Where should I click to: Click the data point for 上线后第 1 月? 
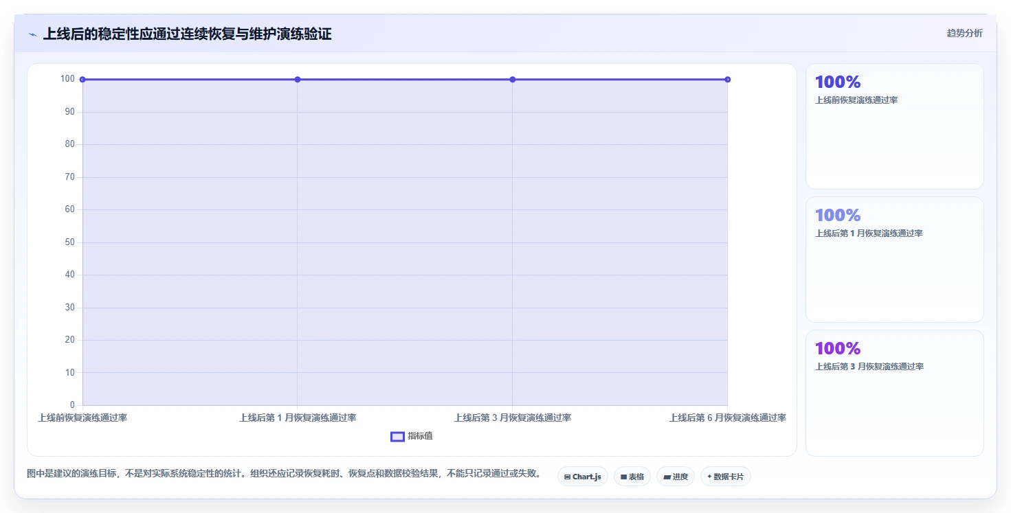[298, 80]
